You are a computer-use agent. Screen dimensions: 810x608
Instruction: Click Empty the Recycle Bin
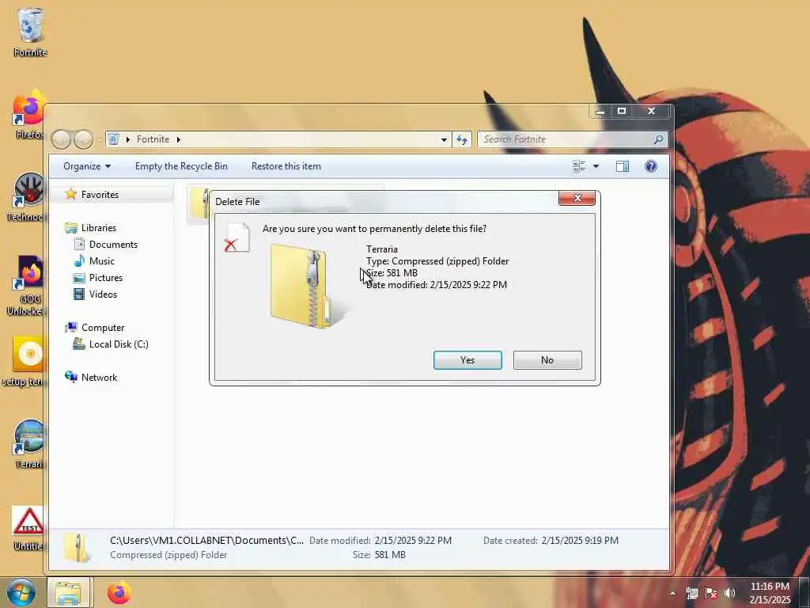[x=181, y=166]
